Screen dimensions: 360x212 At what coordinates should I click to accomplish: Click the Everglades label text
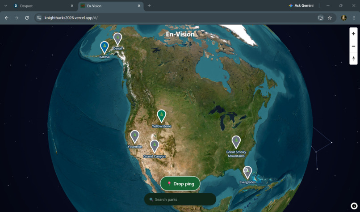click(x=247, y=182)
